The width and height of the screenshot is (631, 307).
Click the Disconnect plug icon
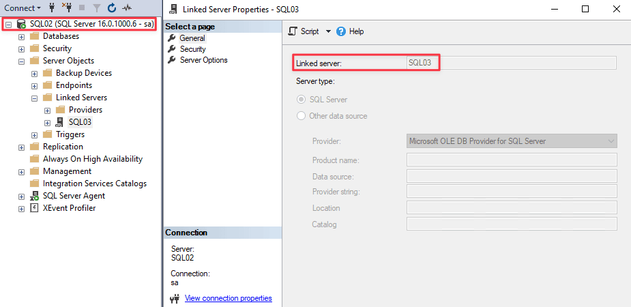[67, 8]
